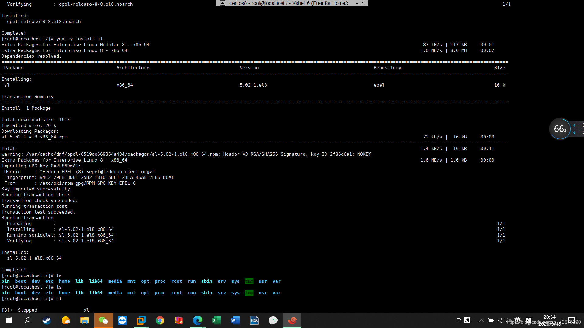This screenshot has width=584, height=328.
Task: Click 'Total download size: 16 k' line
Action: click(x=36, y=120)
